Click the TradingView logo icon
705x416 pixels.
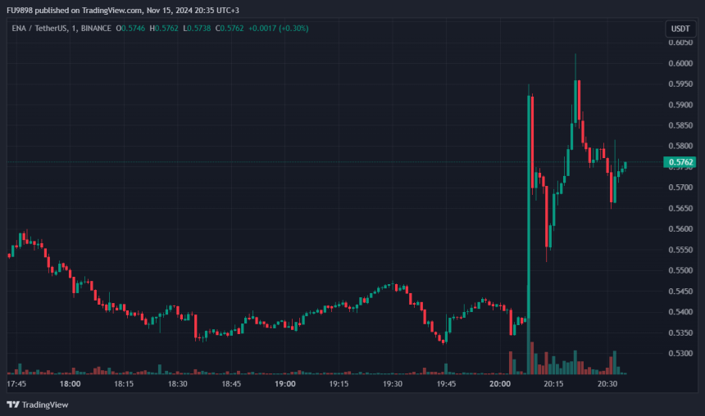(13, 405)
